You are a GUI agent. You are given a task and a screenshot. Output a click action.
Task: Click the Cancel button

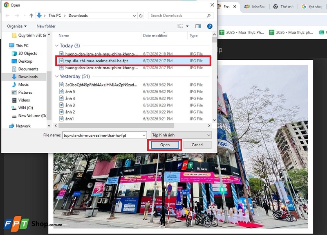pyautogui.click(x=197, y=145)
